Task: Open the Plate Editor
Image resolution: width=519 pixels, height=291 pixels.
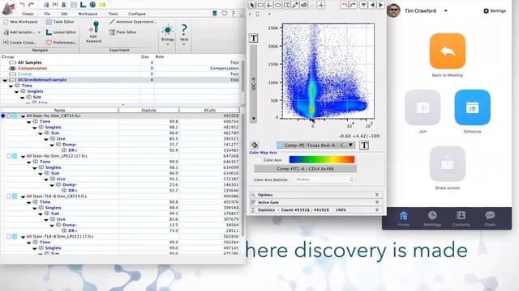Action: coord(122,32)
